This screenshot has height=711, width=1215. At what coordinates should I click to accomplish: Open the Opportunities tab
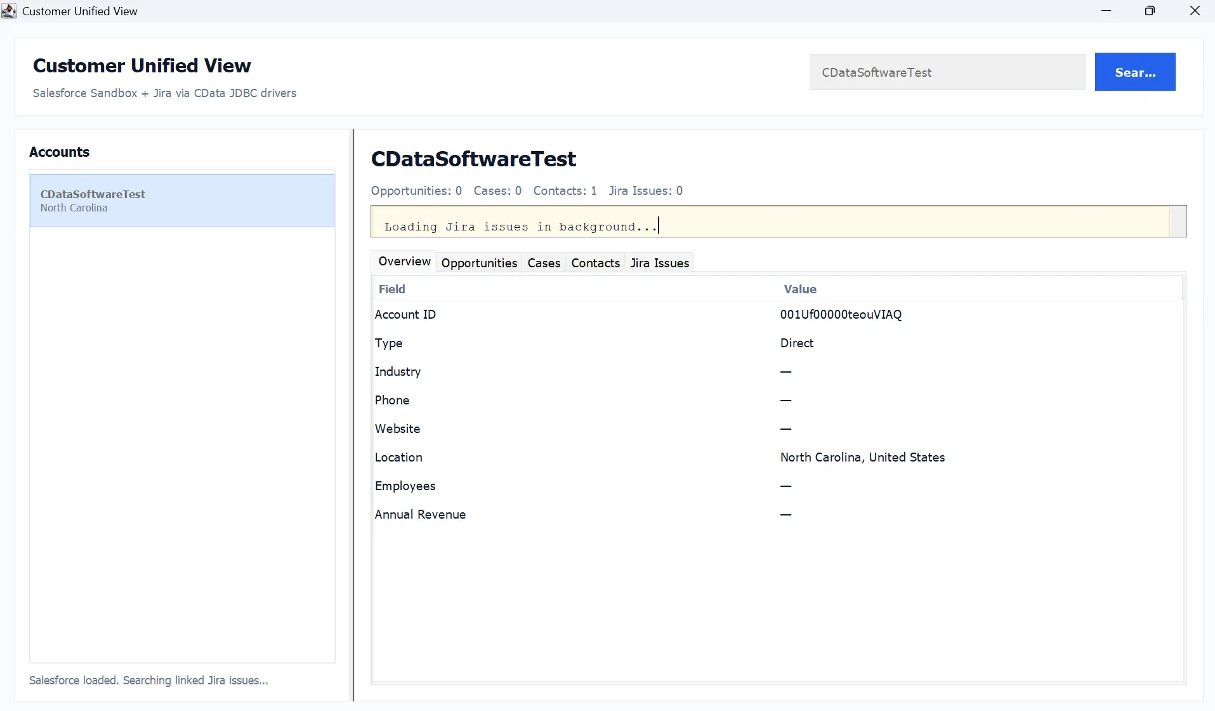pos(479,263)
